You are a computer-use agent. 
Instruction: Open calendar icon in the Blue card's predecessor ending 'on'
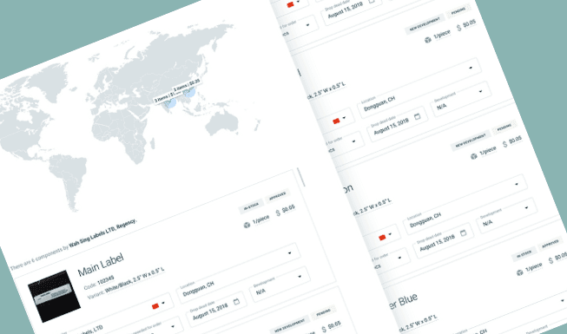pos(463,233)
